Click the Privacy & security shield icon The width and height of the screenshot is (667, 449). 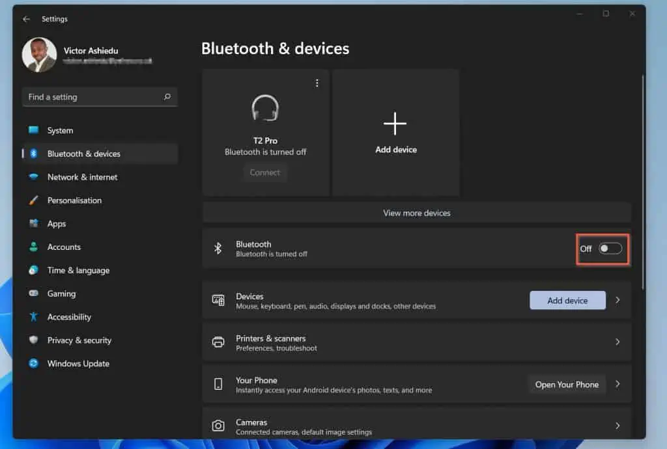(34, 340)
